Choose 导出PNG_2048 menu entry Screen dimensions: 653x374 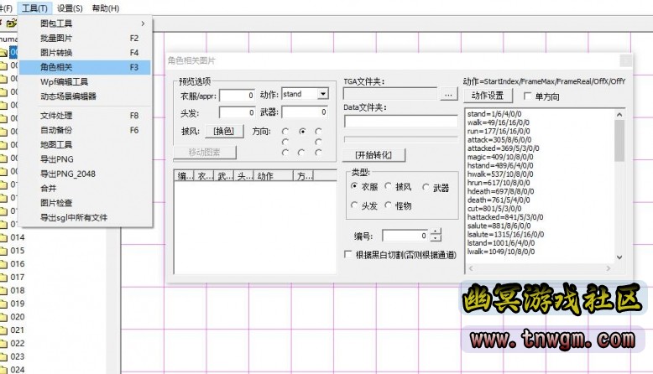click(x=85, y=174)
